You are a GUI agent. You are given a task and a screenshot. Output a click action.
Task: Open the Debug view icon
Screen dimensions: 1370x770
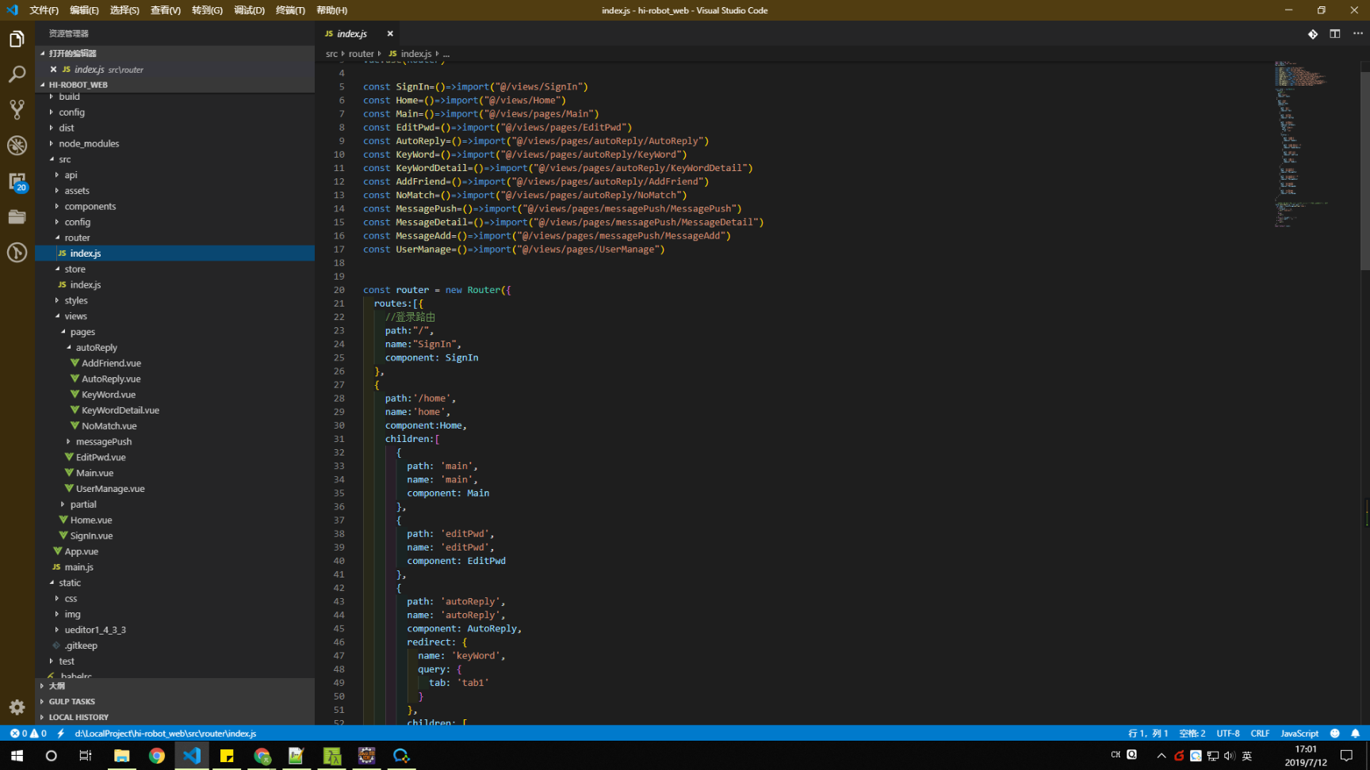point(17,145)
